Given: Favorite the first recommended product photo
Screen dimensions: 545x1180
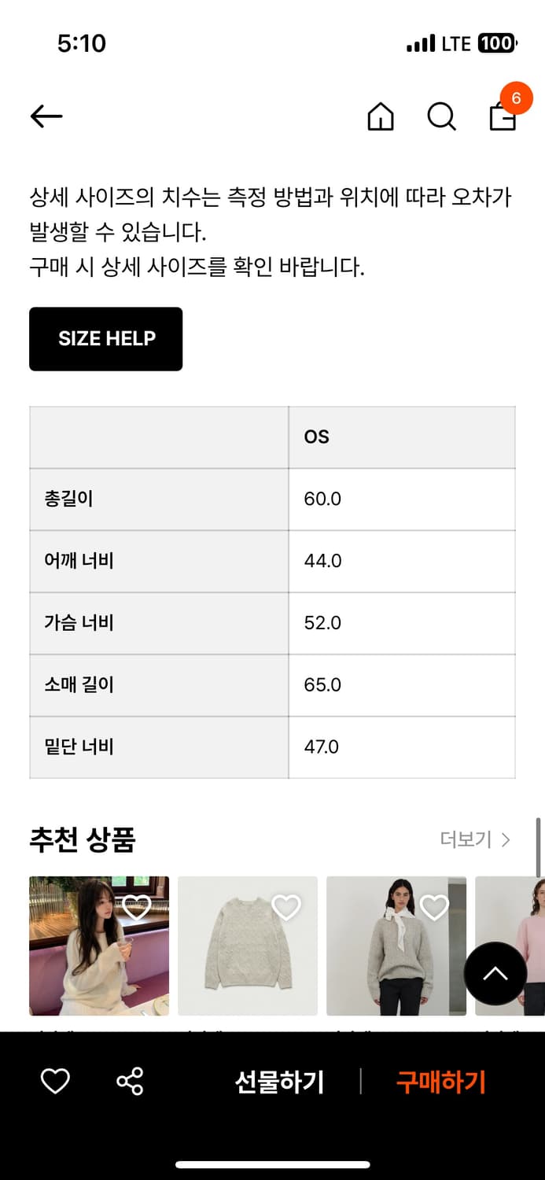Looking at the screenshot, I should pyautogui.click(x=138, y=905).
